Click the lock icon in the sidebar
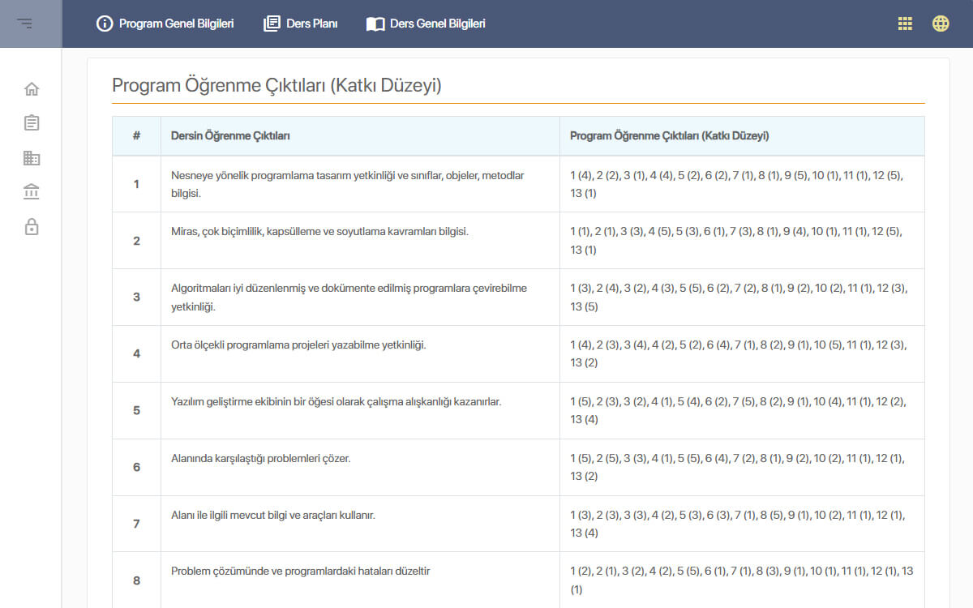Viewport: 973px width, 608px height. coord(32,227)
